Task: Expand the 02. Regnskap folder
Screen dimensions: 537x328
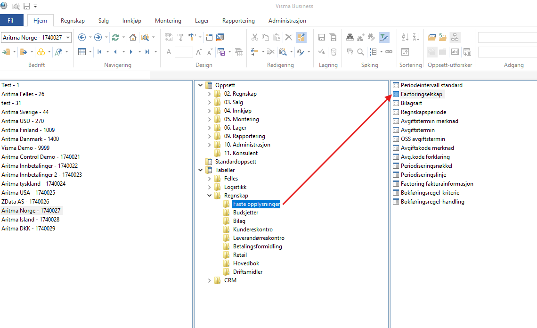Action: coord(210,94)
